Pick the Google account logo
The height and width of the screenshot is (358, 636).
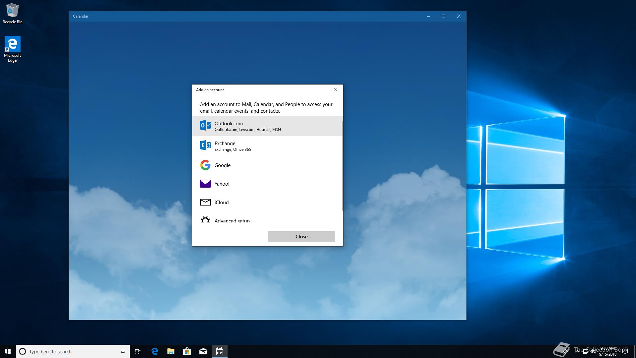pyautogui.click(x=205, y=165)
